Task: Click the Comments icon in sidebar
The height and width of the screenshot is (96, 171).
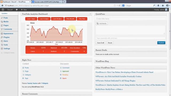Action: point(2,29)
